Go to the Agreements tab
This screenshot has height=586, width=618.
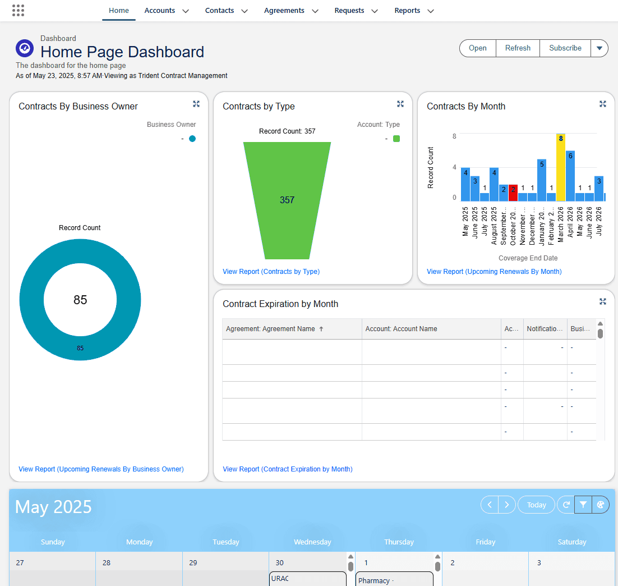point(284,11)
